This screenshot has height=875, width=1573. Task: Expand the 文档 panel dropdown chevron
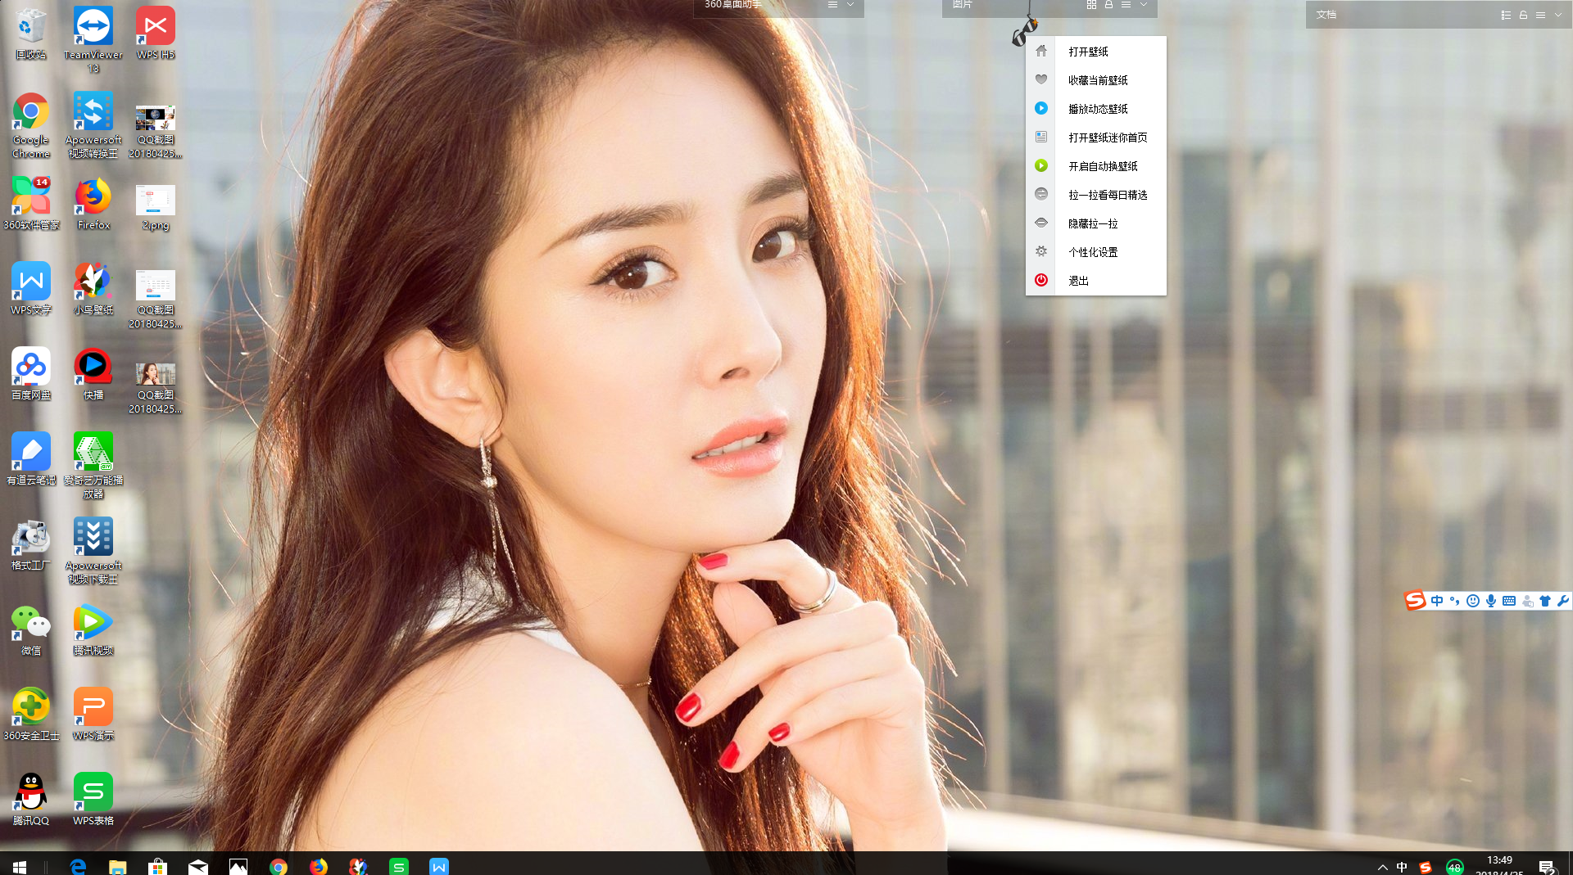pyautogui.click(x=1558, y=15)
